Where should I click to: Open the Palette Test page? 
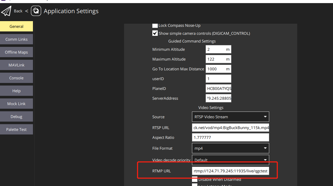pos(16,129)
